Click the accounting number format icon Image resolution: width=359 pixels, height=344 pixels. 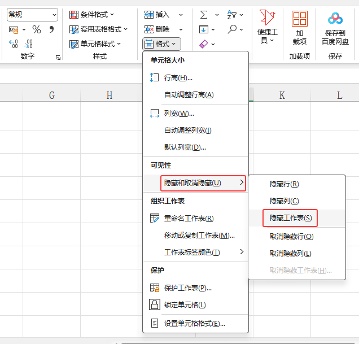click(14, 29)
